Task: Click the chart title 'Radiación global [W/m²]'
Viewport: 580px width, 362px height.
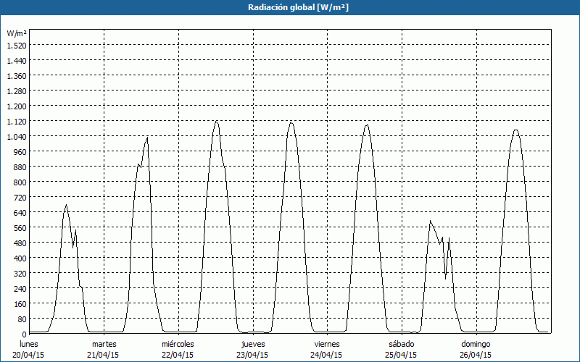Action: click(298, 7)
